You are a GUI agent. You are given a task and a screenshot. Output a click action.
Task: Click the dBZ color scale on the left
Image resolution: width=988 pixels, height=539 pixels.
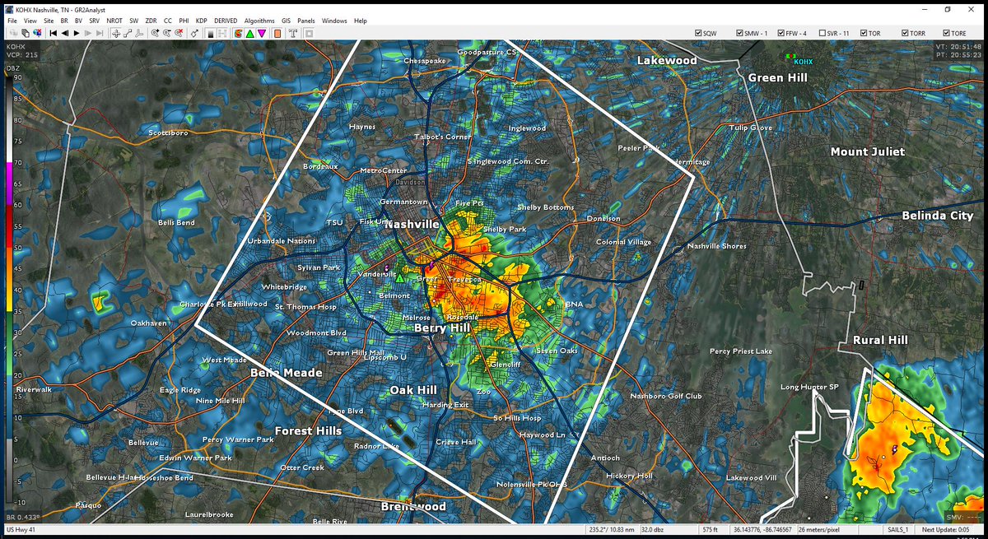point(11,247)
